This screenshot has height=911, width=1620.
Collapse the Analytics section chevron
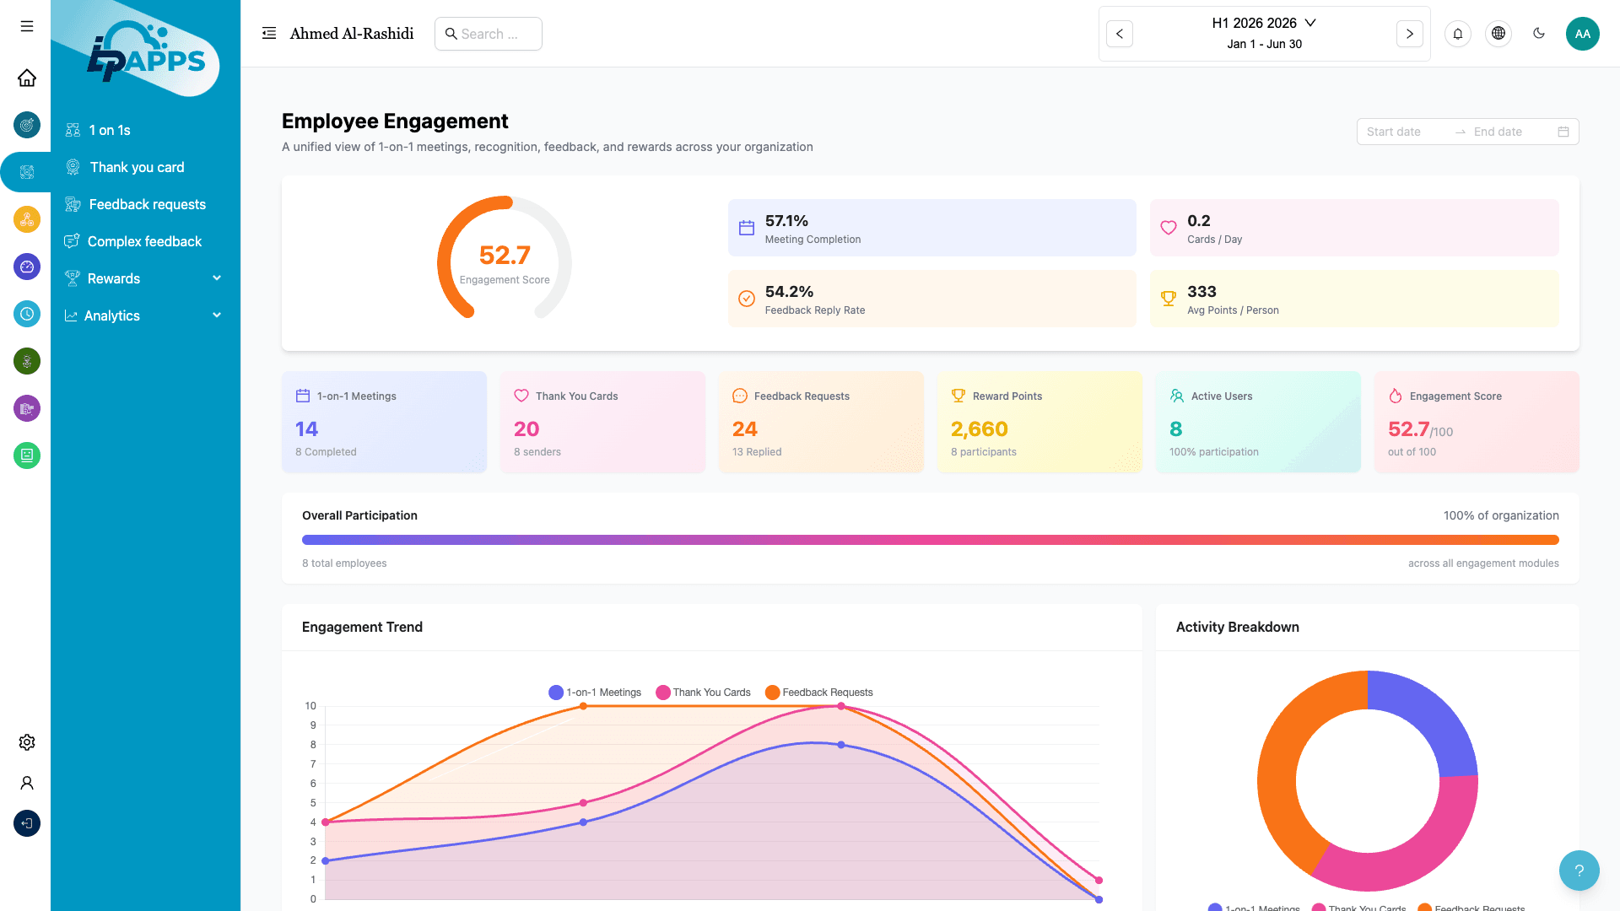[217, 315]
